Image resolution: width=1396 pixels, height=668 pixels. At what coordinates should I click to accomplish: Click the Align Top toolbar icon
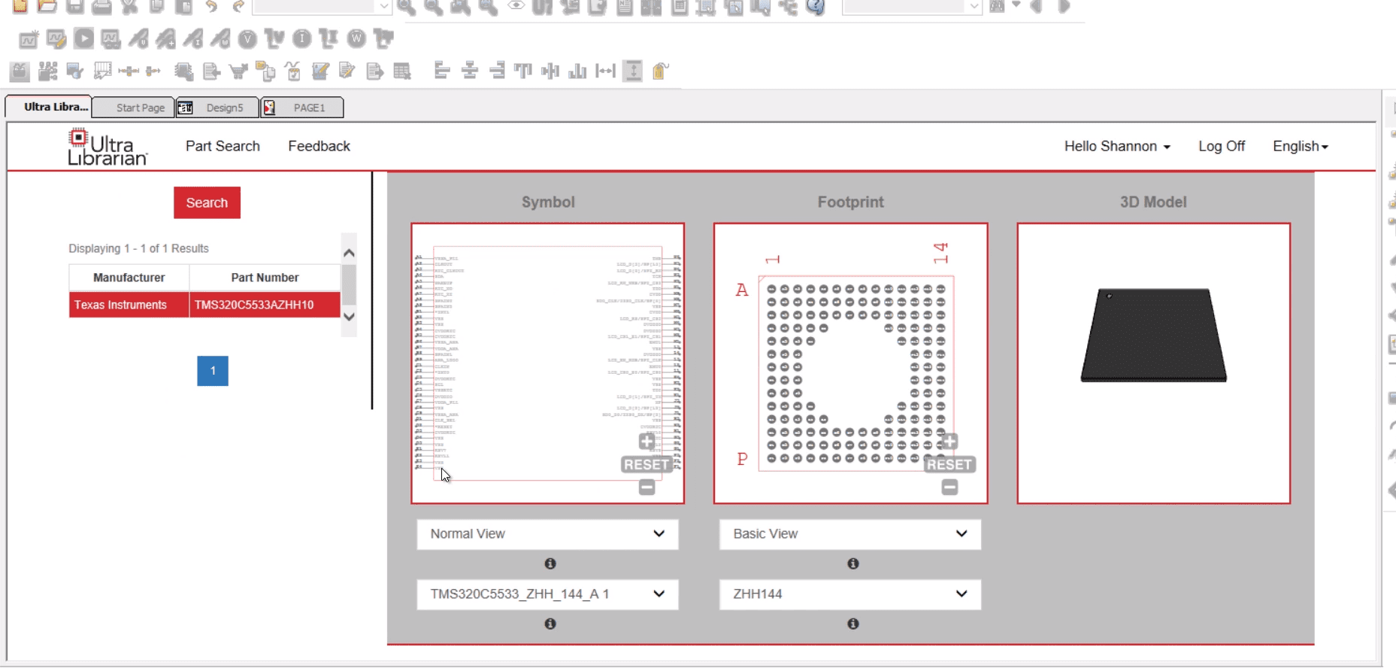[x=523, y=71]
